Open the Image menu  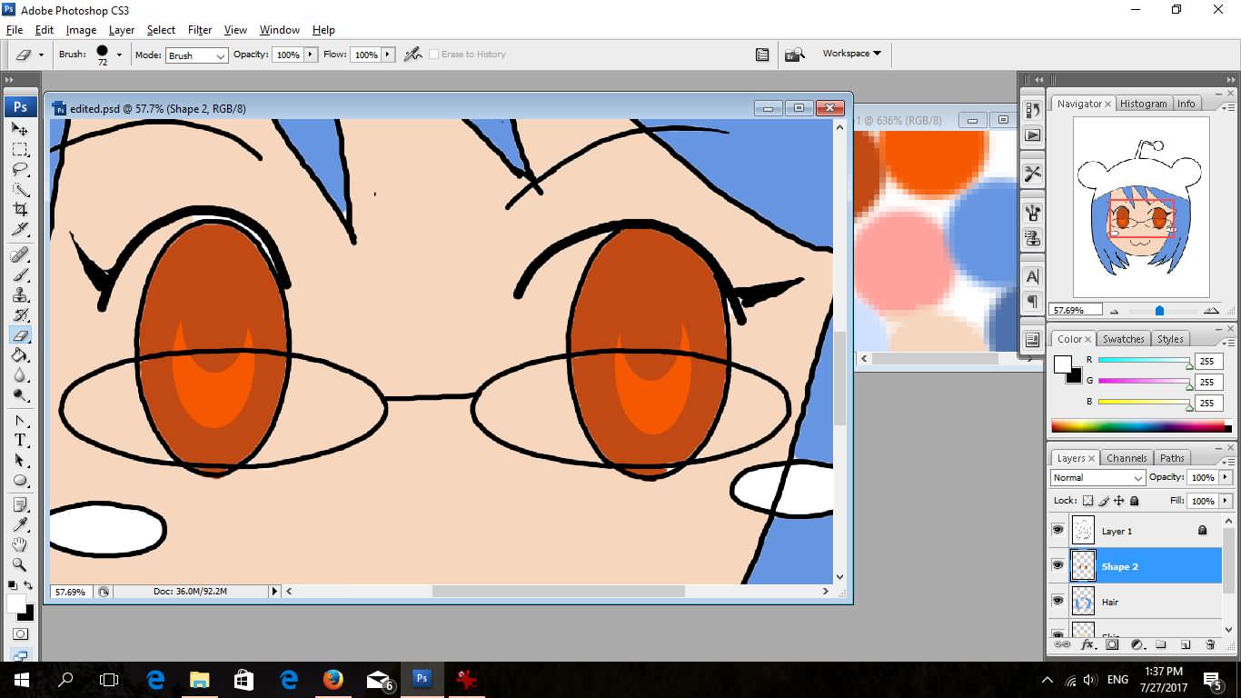tap(81, 30)
